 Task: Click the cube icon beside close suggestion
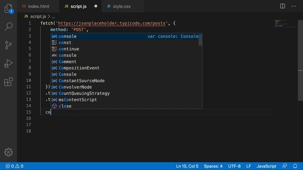(x=54, y=106)
